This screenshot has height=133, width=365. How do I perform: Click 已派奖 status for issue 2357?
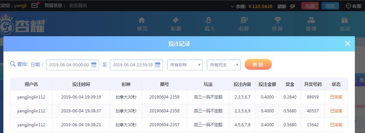click(336, 125)
